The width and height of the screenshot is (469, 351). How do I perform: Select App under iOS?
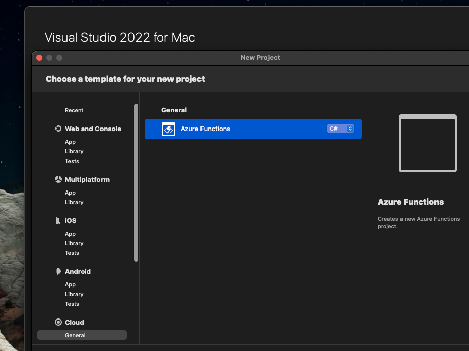pyautogui.click(x=70, y=234)
